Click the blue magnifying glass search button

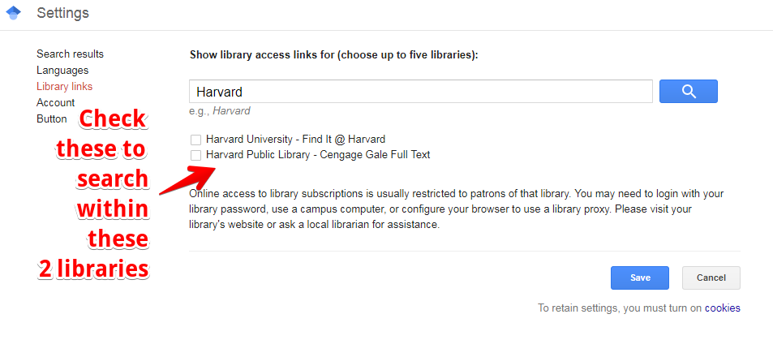tap(688, 92)
